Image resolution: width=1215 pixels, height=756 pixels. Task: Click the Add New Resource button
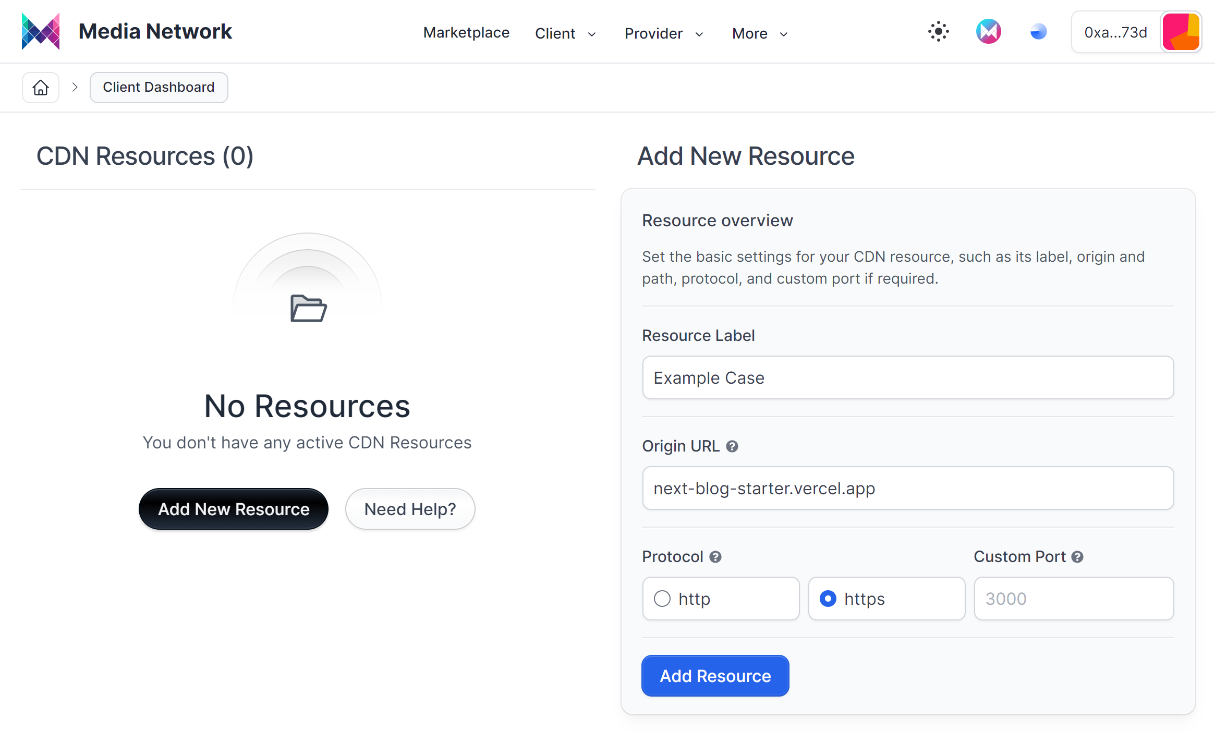tap(234, 509)
